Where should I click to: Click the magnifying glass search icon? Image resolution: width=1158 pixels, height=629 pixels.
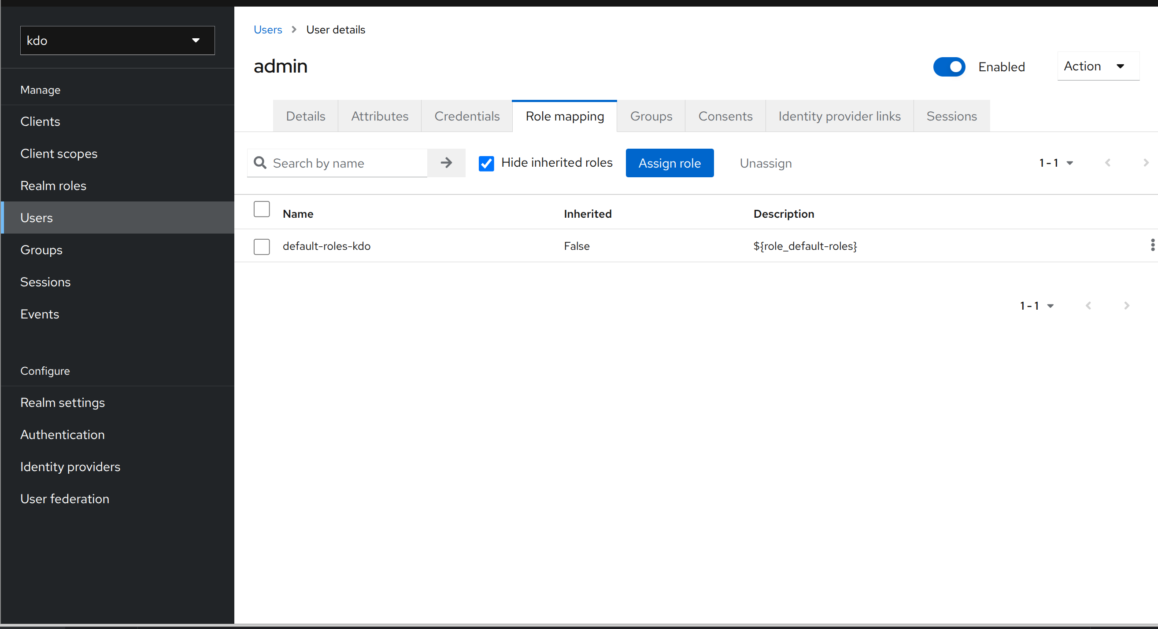[260, 162]
